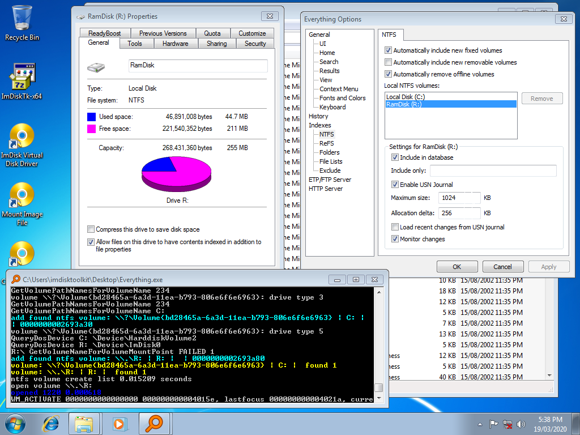Select RamDisk (R:) in NTFS volumes list

(x=451, y=104)
